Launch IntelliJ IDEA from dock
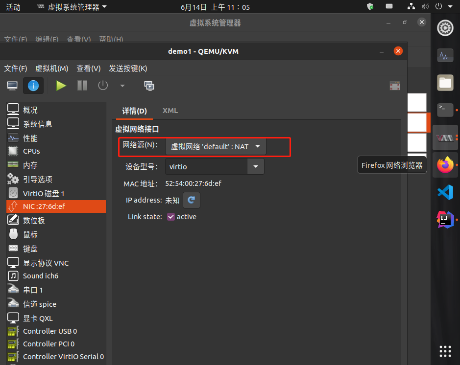This screenshot has width=460, height=365. point(445,219)
